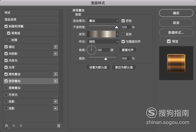The image size is (196, 132).
Task: Select 样式 in the left list
Action: click(31, 13)
